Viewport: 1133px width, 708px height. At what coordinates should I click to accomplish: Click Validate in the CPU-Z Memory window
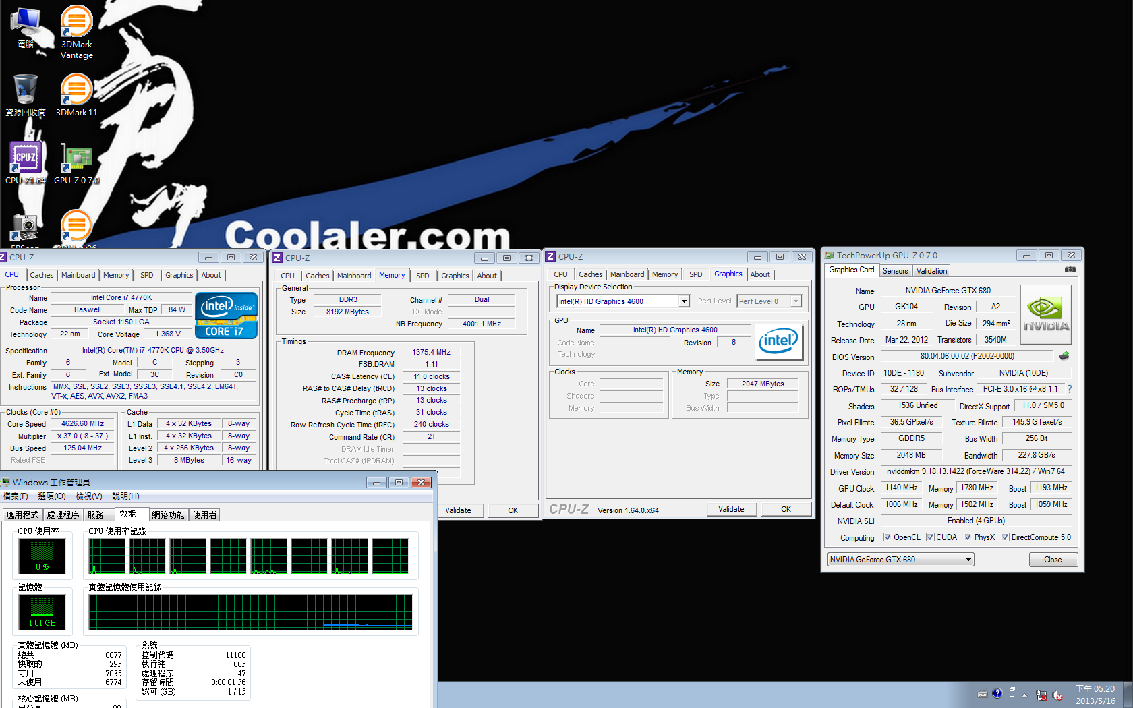(460, 510)
